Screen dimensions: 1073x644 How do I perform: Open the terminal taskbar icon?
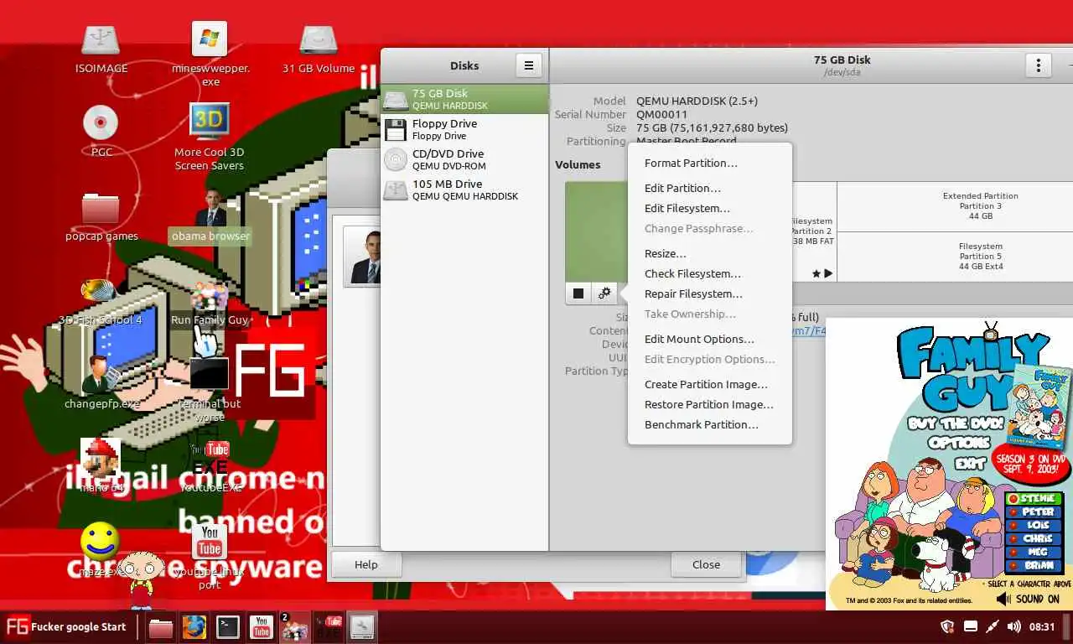pos(228,627)
